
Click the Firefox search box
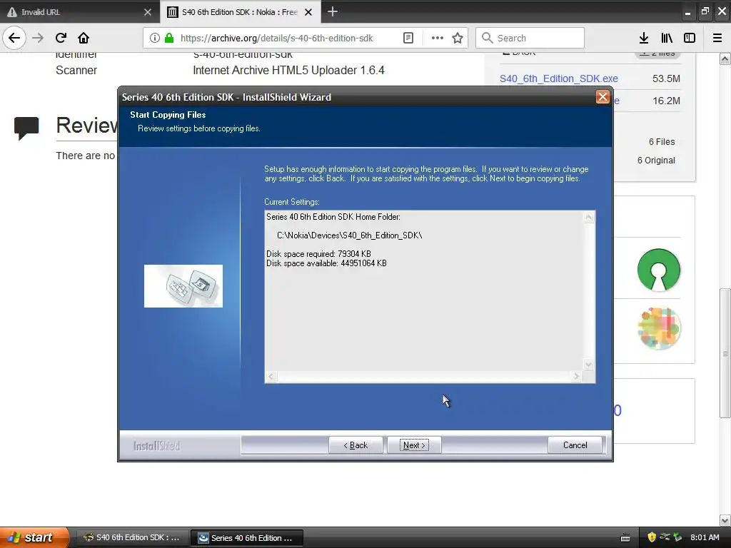(530, 38)
